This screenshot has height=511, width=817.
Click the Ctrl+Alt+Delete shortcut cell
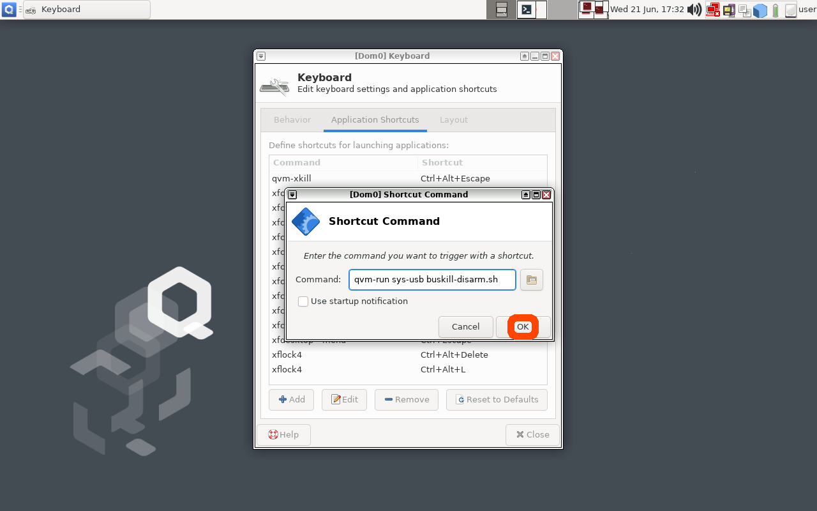point(454,355)
